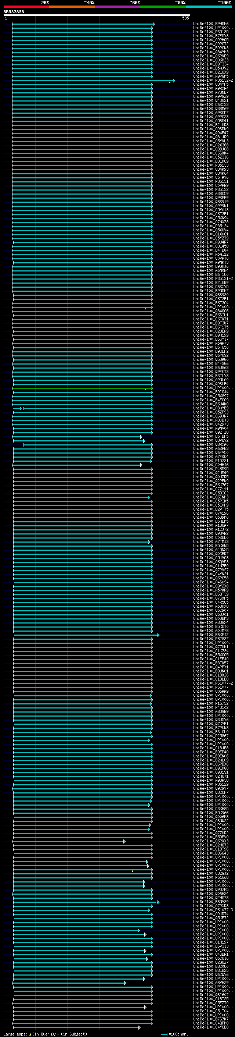Select hit label UniRef100_B2LUR8
Screen dimensions: 235x1037
tap(211, 125)
